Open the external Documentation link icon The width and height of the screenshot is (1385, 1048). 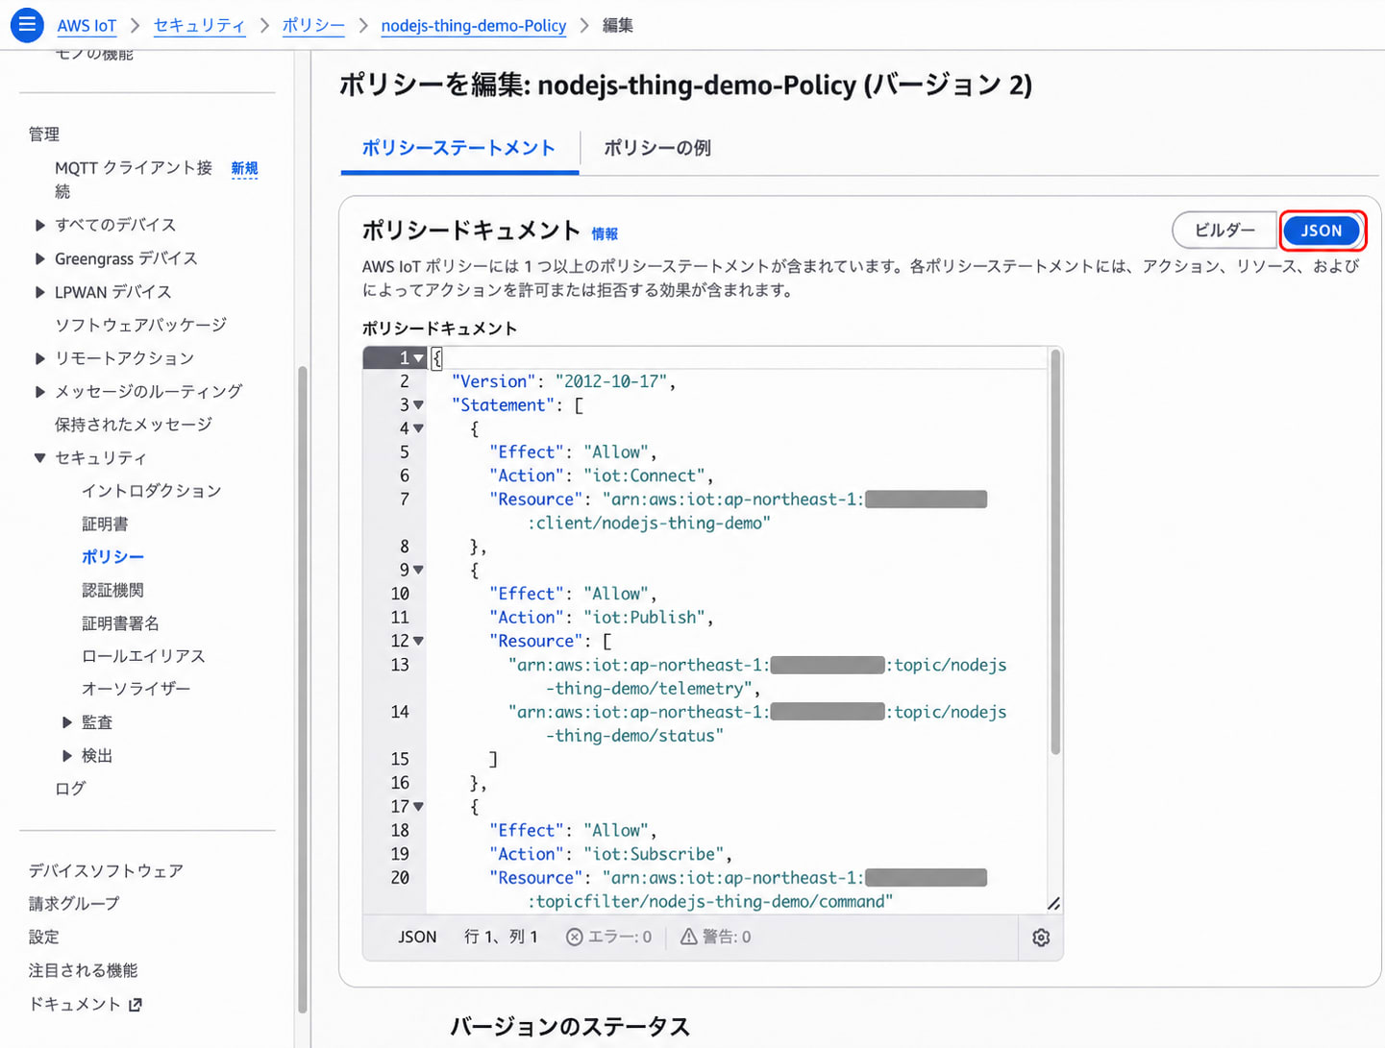[x=136, y=1005]
